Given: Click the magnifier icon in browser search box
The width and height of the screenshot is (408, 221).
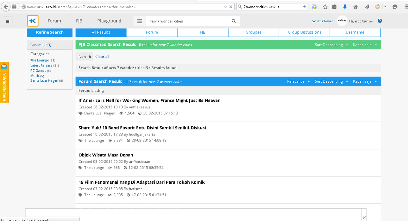Looking at the screenshot, I should point(240,7).
